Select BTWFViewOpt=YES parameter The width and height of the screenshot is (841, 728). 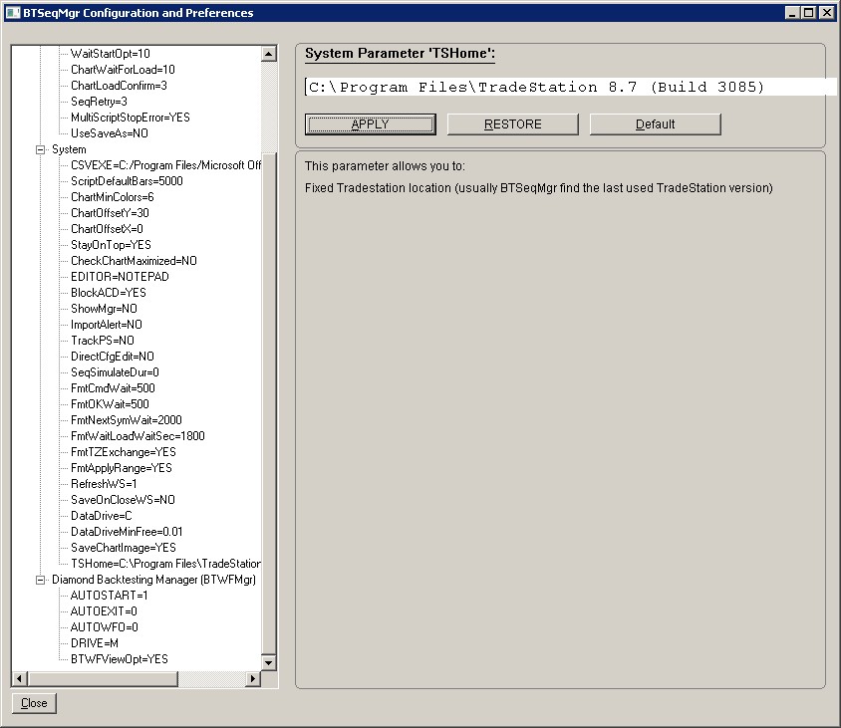(x=120, y=659)
